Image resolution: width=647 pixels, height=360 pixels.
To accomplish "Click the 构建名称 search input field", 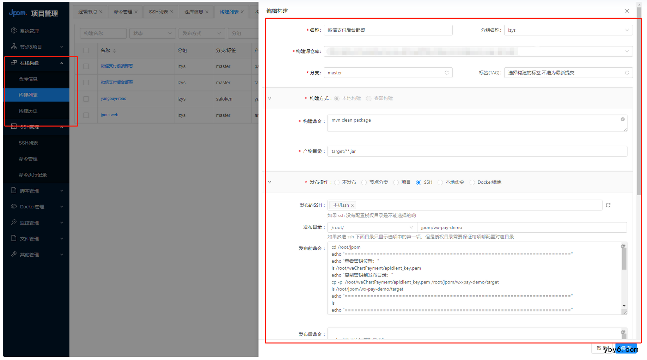I will coord(103,33).
